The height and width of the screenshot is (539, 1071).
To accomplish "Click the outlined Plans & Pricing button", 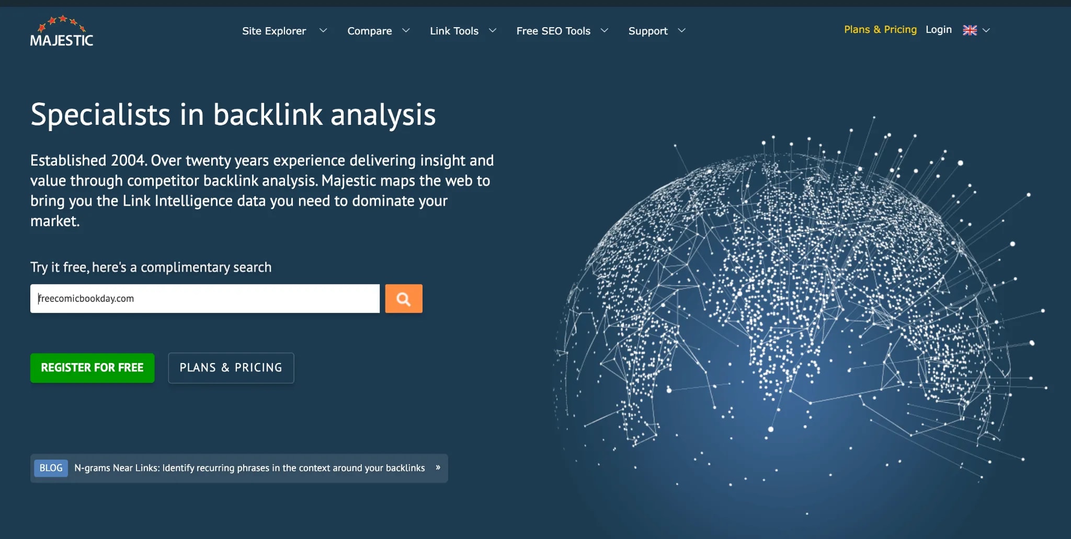I will tap(231, 368).
